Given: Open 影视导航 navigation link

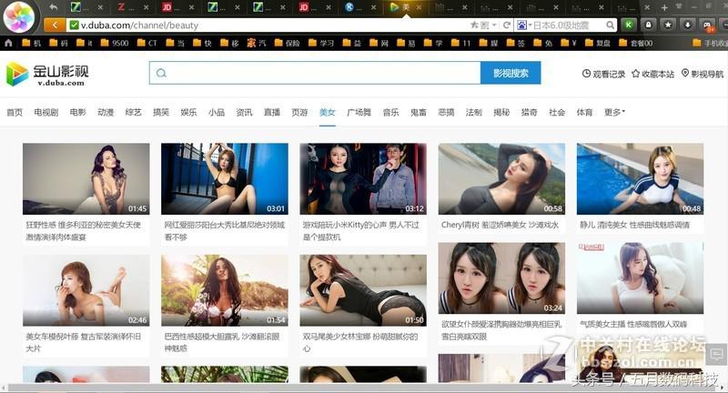Looking at the screenshot, I should [x=703, y=74].
